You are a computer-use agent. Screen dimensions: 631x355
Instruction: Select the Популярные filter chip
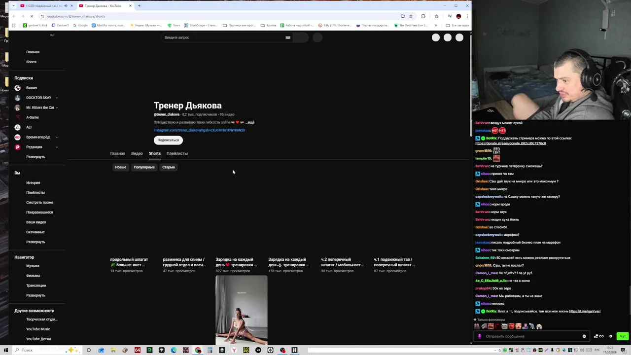(x=144, y=167)
